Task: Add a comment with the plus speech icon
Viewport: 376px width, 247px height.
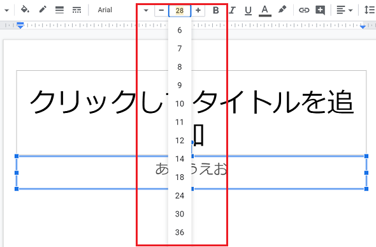Action: pos(321,10)
